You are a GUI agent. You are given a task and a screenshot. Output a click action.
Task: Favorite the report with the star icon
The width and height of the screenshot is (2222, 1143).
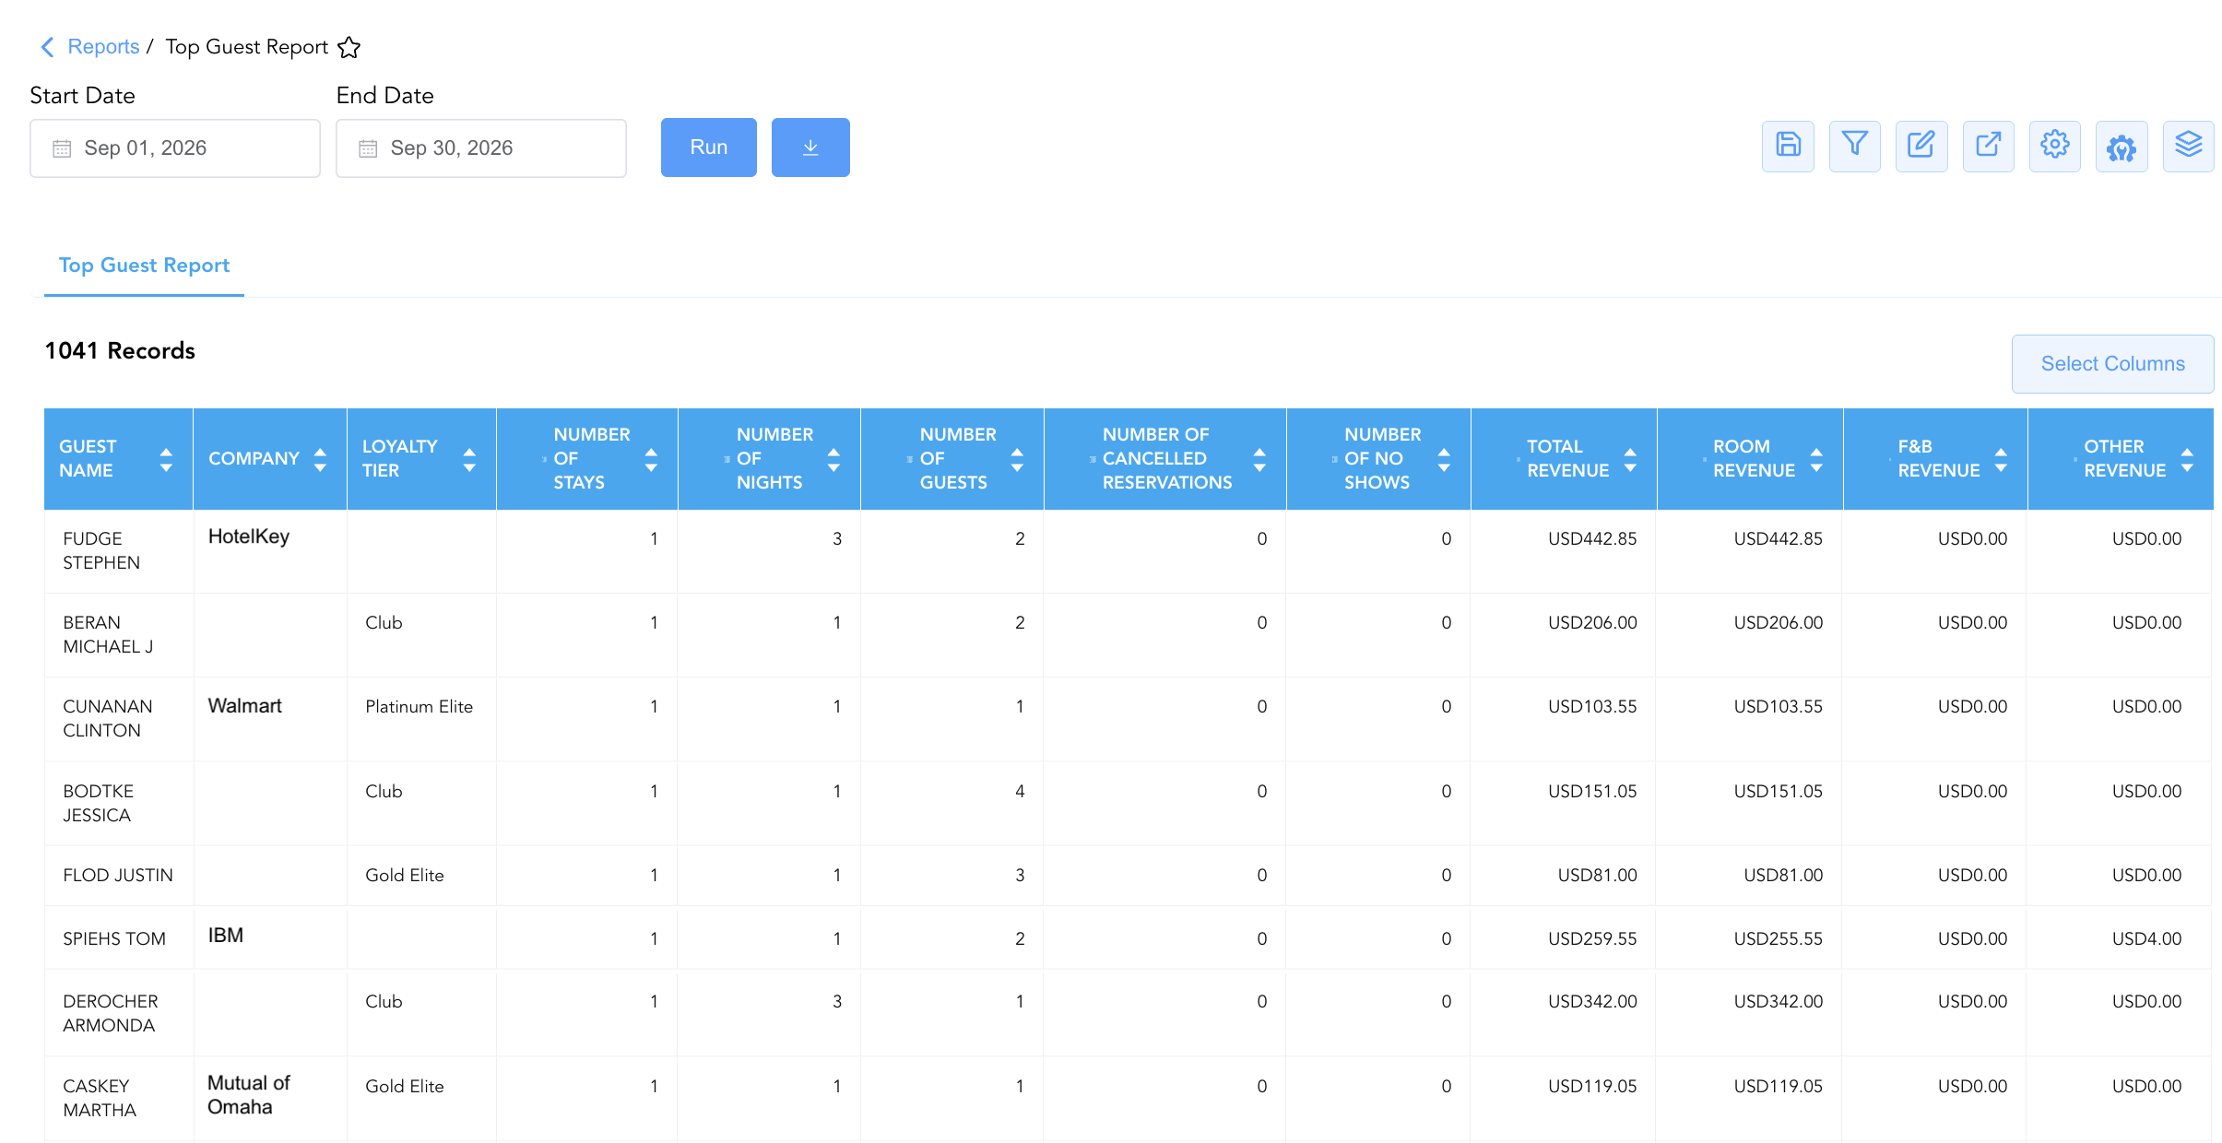coord(349,47)
